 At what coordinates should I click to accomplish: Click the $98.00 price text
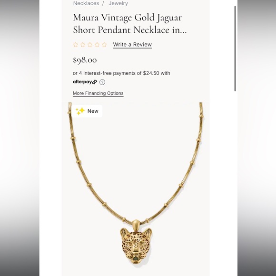pos(85,60)
